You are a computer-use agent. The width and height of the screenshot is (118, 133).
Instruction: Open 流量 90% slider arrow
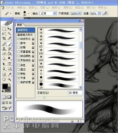99,14
